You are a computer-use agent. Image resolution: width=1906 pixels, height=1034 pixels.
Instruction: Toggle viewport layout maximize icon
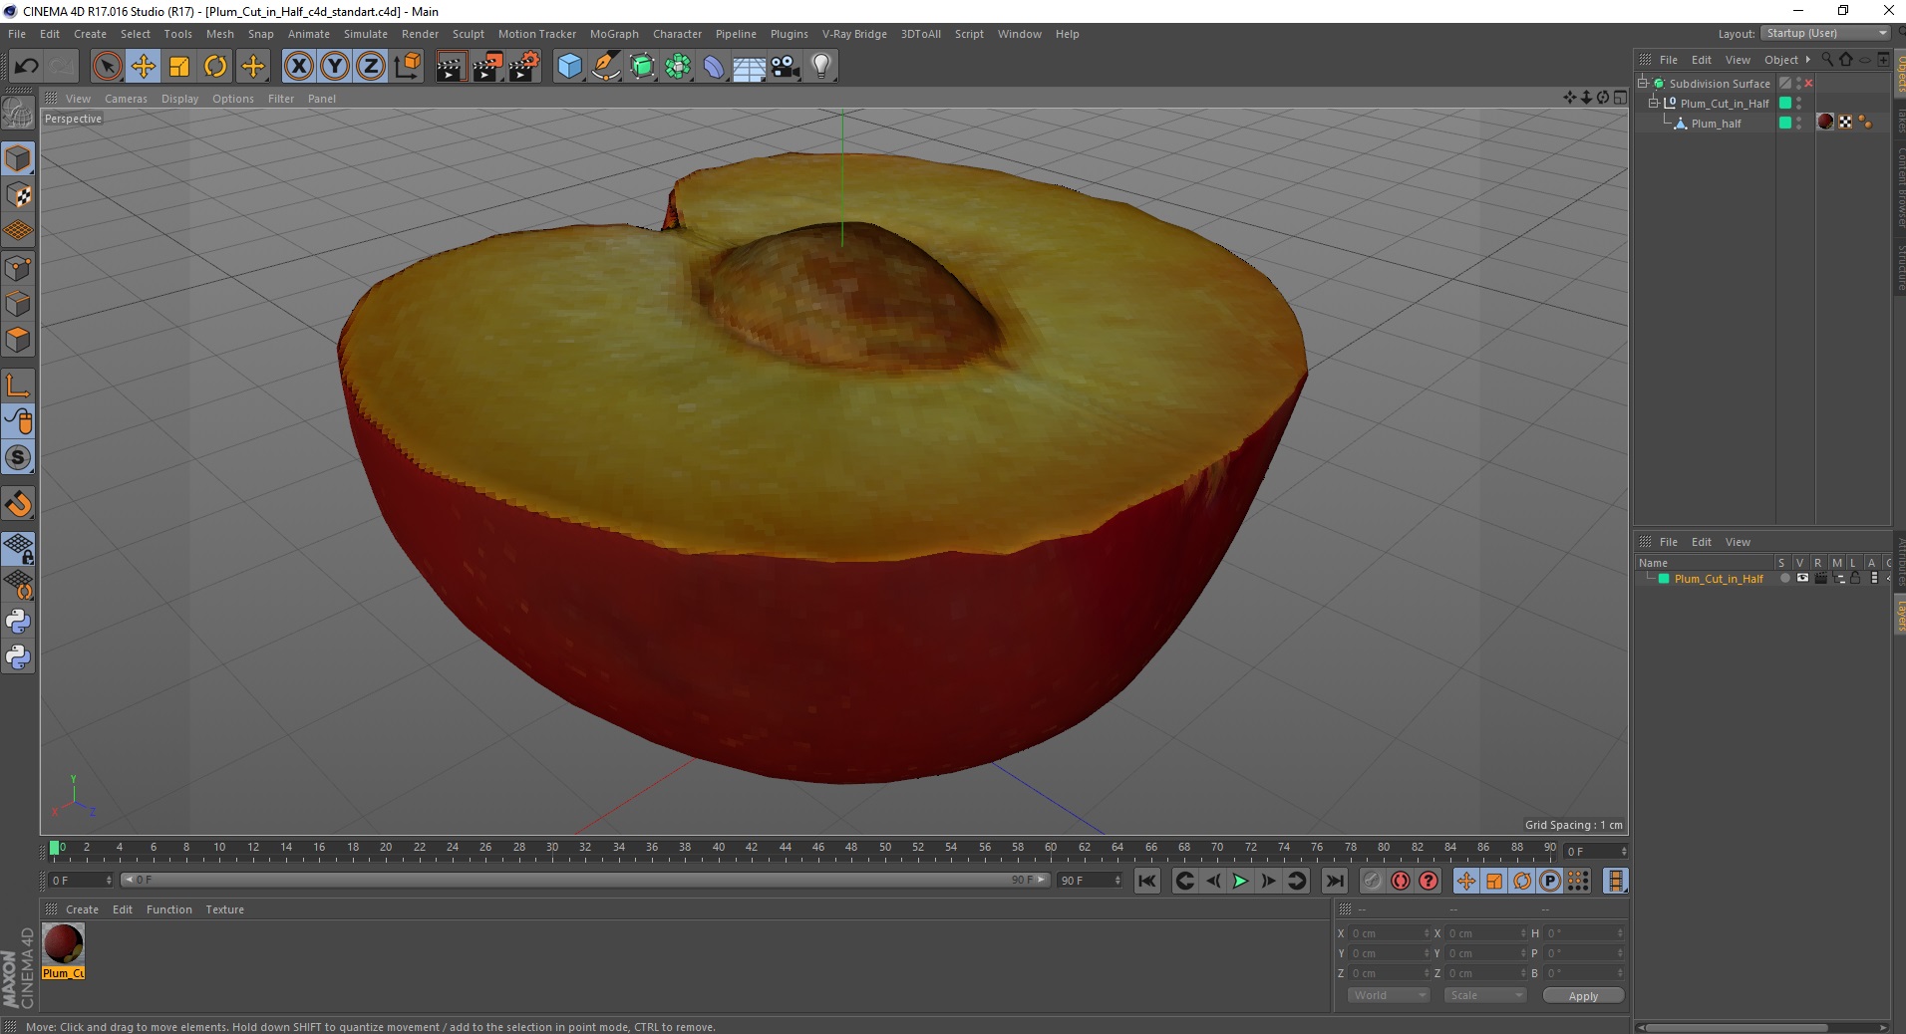pos(1620,98)
